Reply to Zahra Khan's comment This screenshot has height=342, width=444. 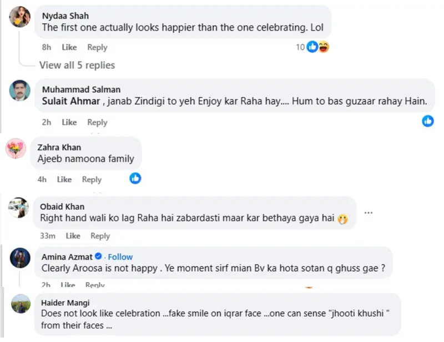pos(92,179)
